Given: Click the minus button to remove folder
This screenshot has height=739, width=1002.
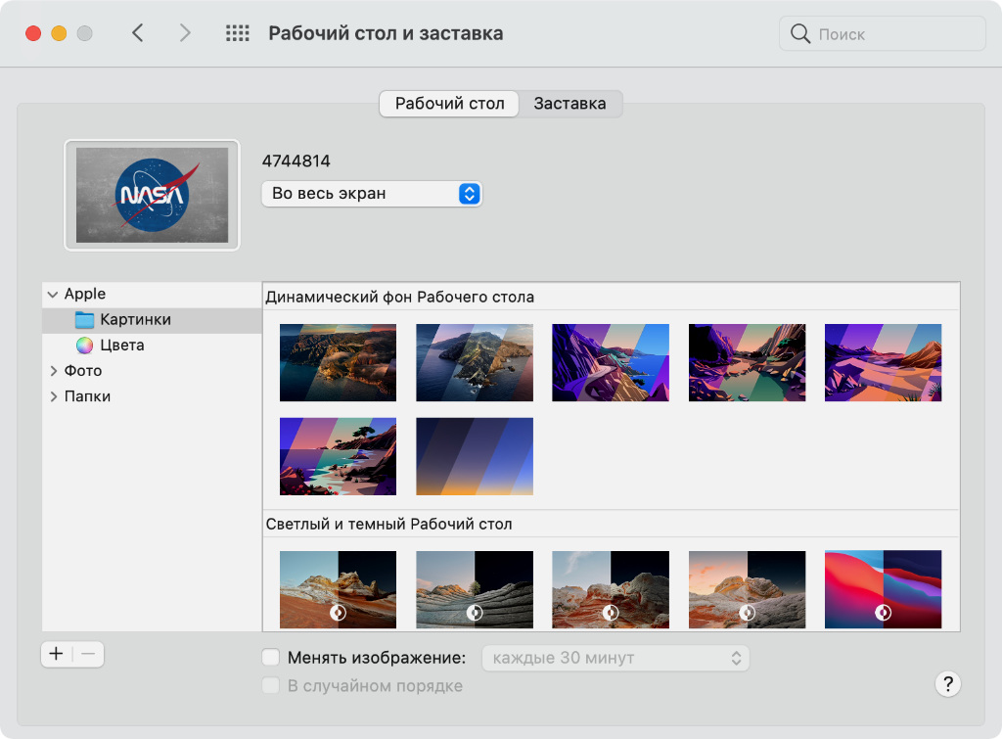Looking at the screenshot, I should point(88,654).
